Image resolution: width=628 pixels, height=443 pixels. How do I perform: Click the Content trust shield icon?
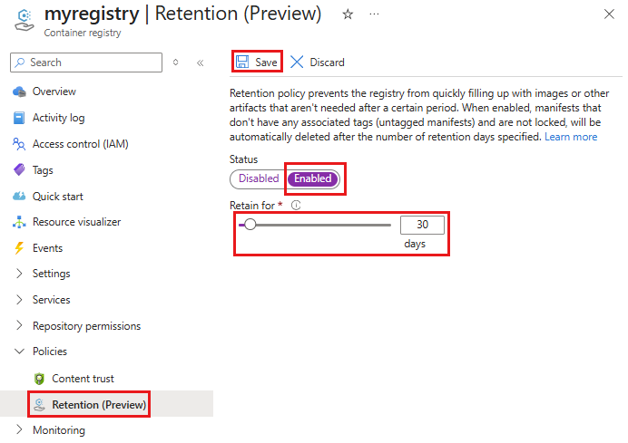tap(39, 379)
